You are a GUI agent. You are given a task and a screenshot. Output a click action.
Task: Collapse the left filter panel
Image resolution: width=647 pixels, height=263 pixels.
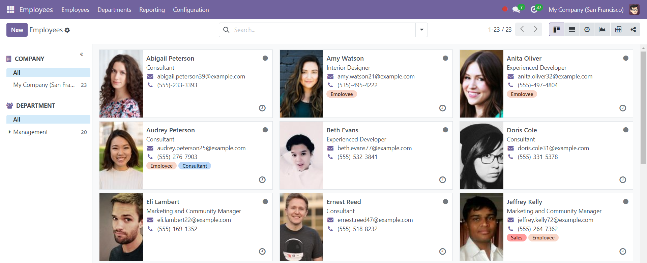(82, 54)
